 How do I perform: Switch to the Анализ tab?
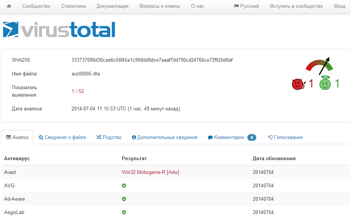[17, 137]
